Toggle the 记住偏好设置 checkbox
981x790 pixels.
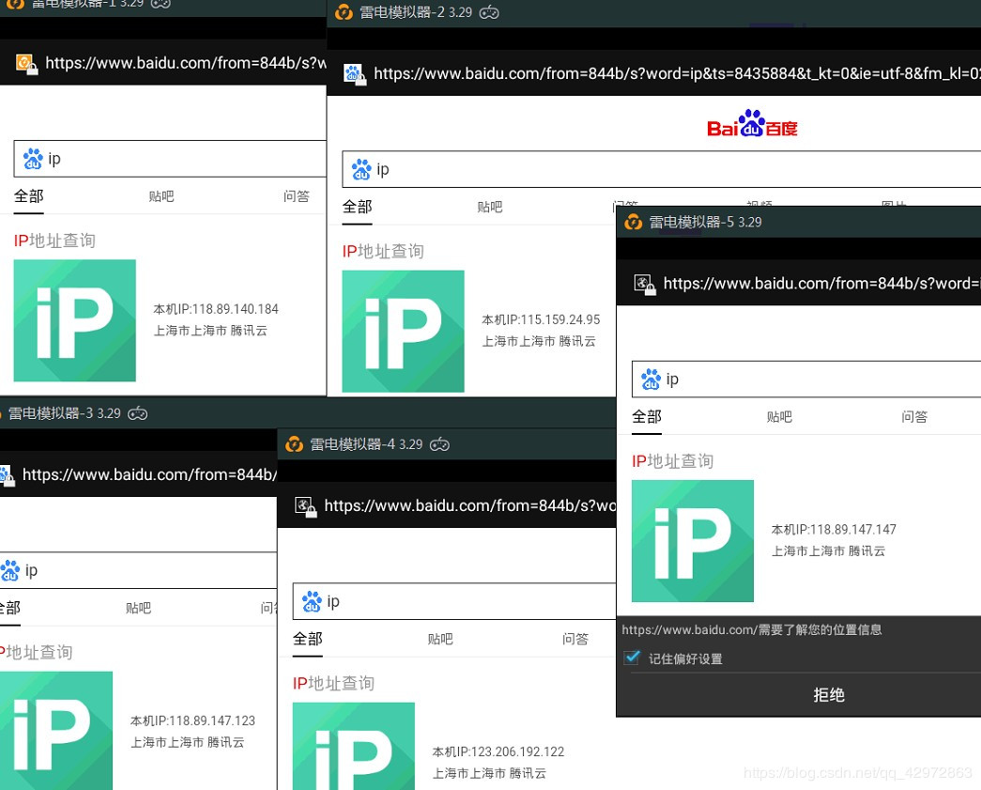pyautogui.click(x=632, y=658)
